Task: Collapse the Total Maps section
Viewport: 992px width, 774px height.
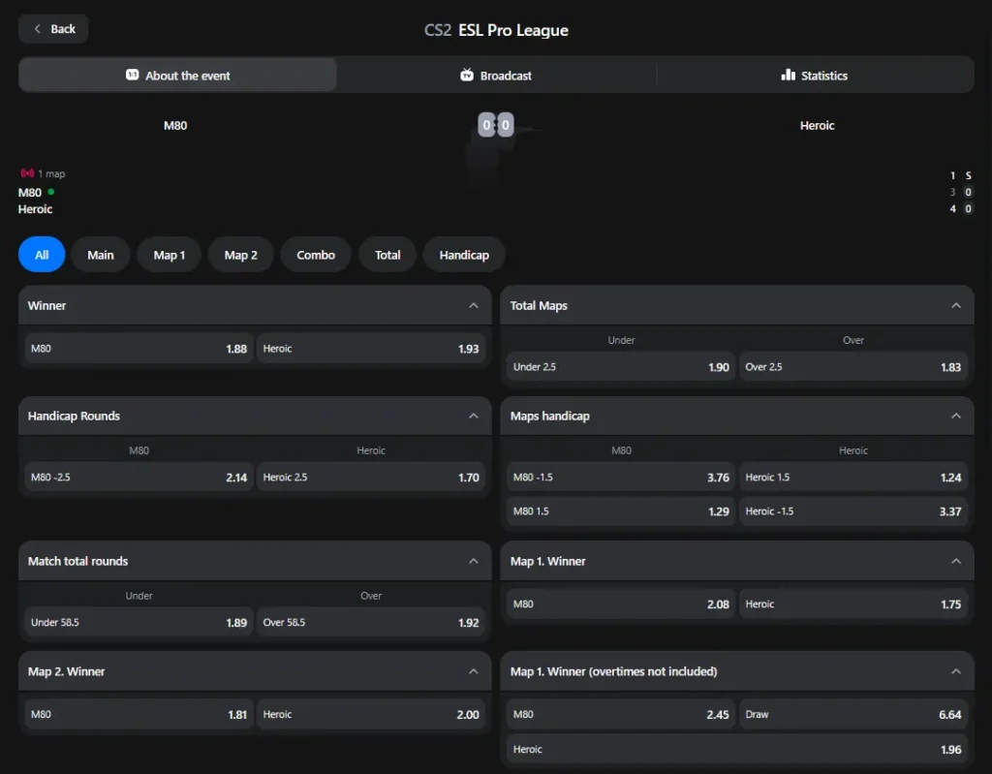Action: (x=955, y=304)
